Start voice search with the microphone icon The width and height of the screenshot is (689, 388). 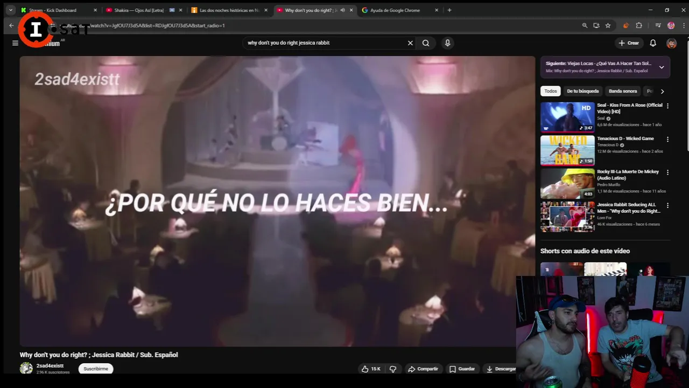447,43
